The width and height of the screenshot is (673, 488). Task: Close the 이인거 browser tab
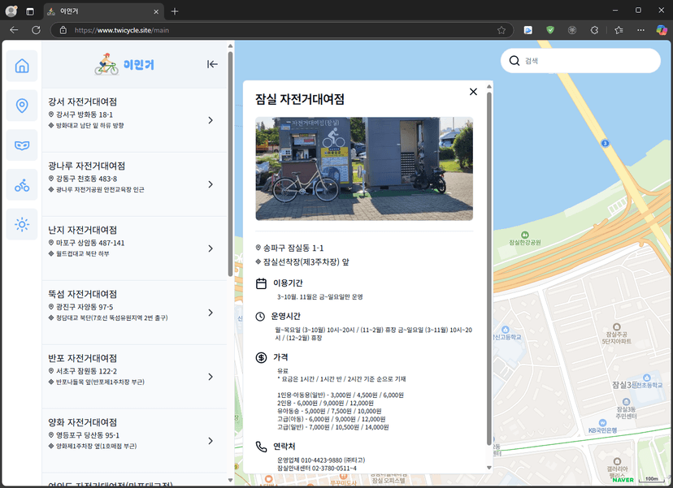(x=156, y=11)
